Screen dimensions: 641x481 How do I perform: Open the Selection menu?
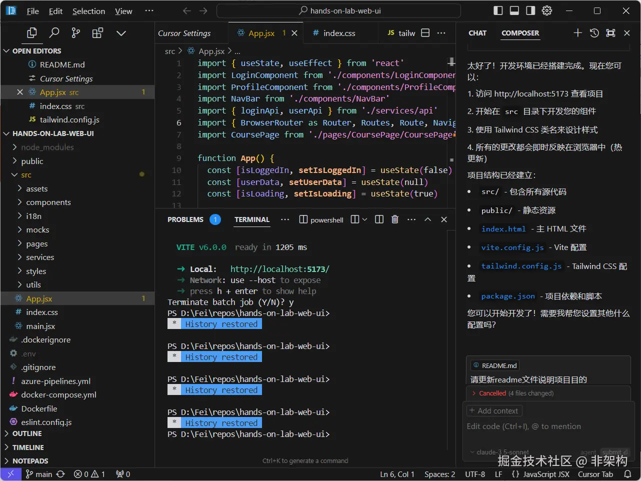click(88, 11)
